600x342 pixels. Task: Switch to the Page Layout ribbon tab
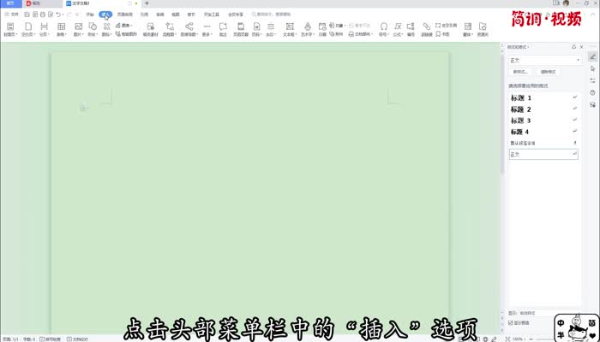tap(125, 15)
